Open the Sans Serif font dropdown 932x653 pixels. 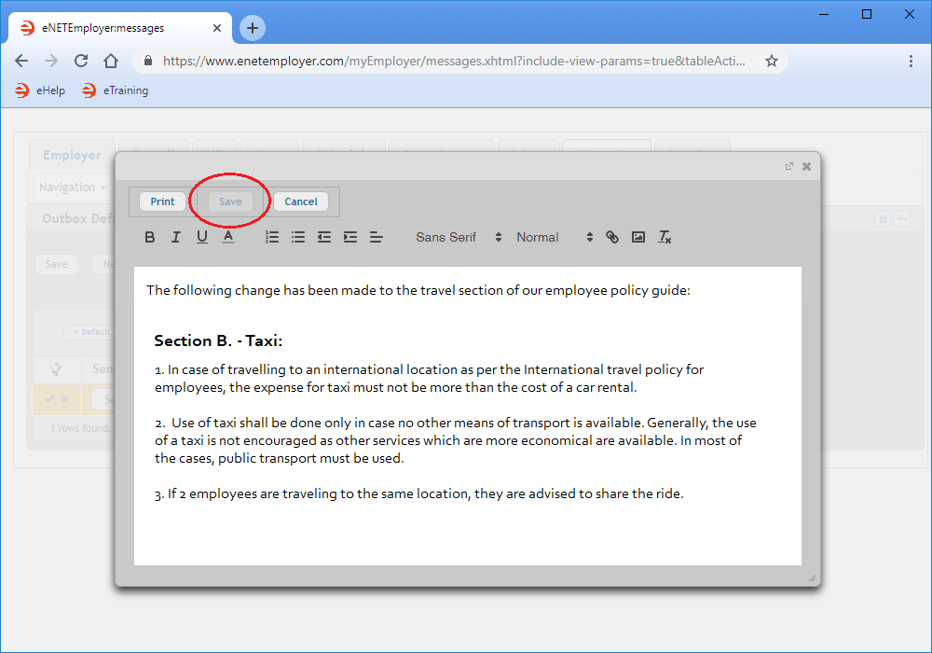click(459, 237)
